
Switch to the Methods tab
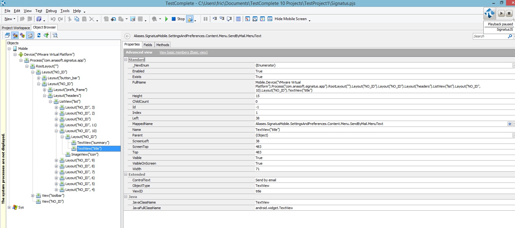pyautogui.click(x=162, y=45)
